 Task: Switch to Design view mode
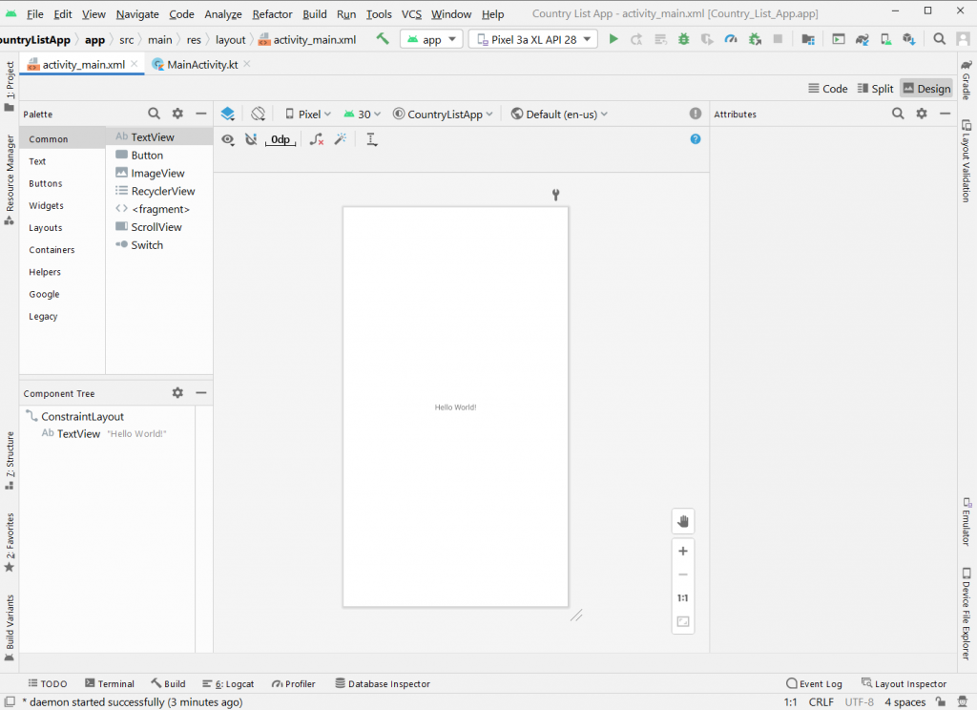pos(925,88)
